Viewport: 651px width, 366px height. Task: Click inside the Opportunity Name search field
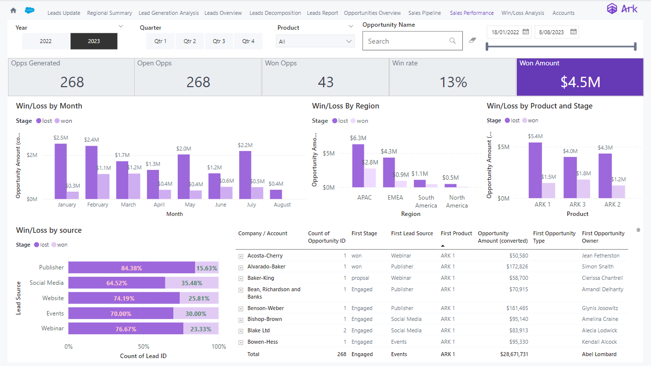pyautogui.click(x=406, y=41)
